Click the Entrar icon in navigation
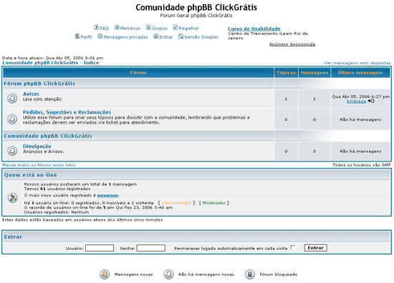The image size is (394, 283). click(x=156, y=36)
